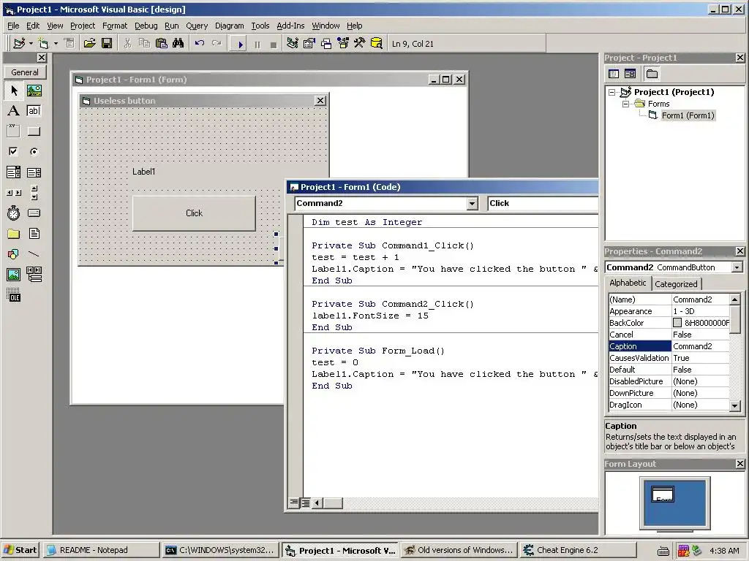This screenshot has width=749, height=561.
Task: Open the Project menu
Action: (x=83, y=26)
